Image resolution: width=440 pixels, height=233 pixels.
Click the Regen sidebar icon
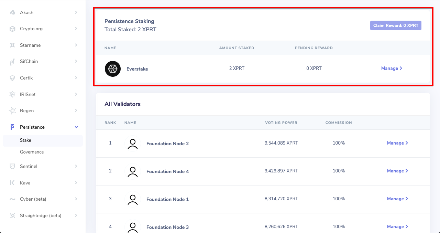pos(12,110)
